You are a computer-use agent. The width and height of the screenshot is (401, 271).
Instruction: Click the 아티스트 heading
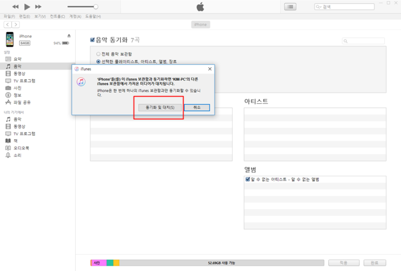[x=256, y=101]
